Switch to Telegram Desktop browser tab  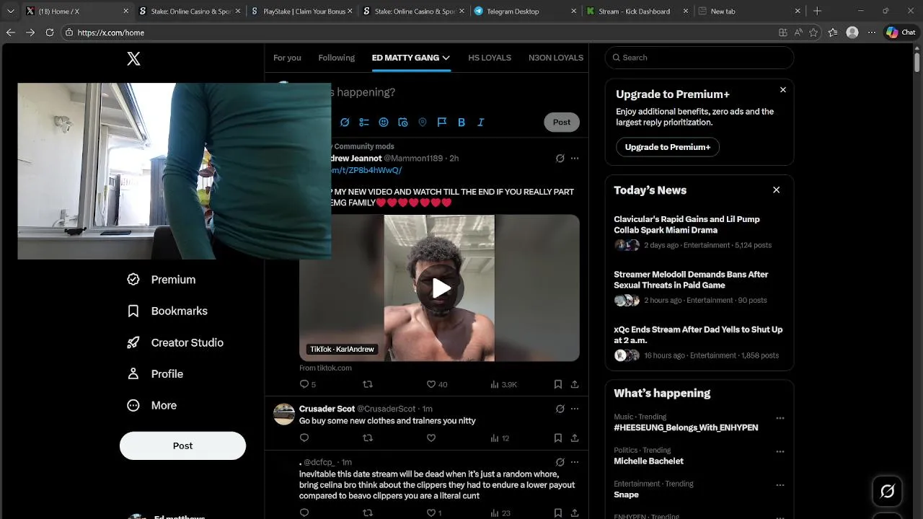(525, 11)
